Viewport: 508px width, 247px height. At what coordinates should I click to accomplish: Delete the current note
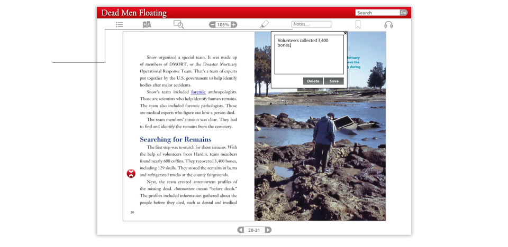(313, 81)
